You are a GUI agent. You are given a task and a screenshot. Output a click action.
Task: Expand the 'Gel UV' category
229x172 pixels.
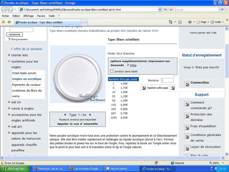pyautogui.click(x=9, y=102)
